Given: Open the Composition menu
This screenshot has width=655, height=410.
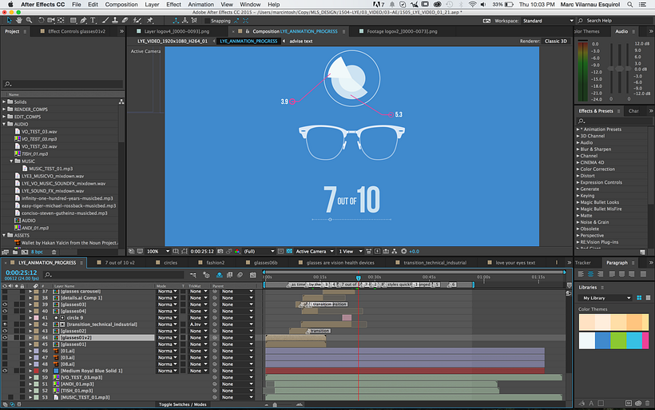Looking at the screenshot, I should coord(121,5).
